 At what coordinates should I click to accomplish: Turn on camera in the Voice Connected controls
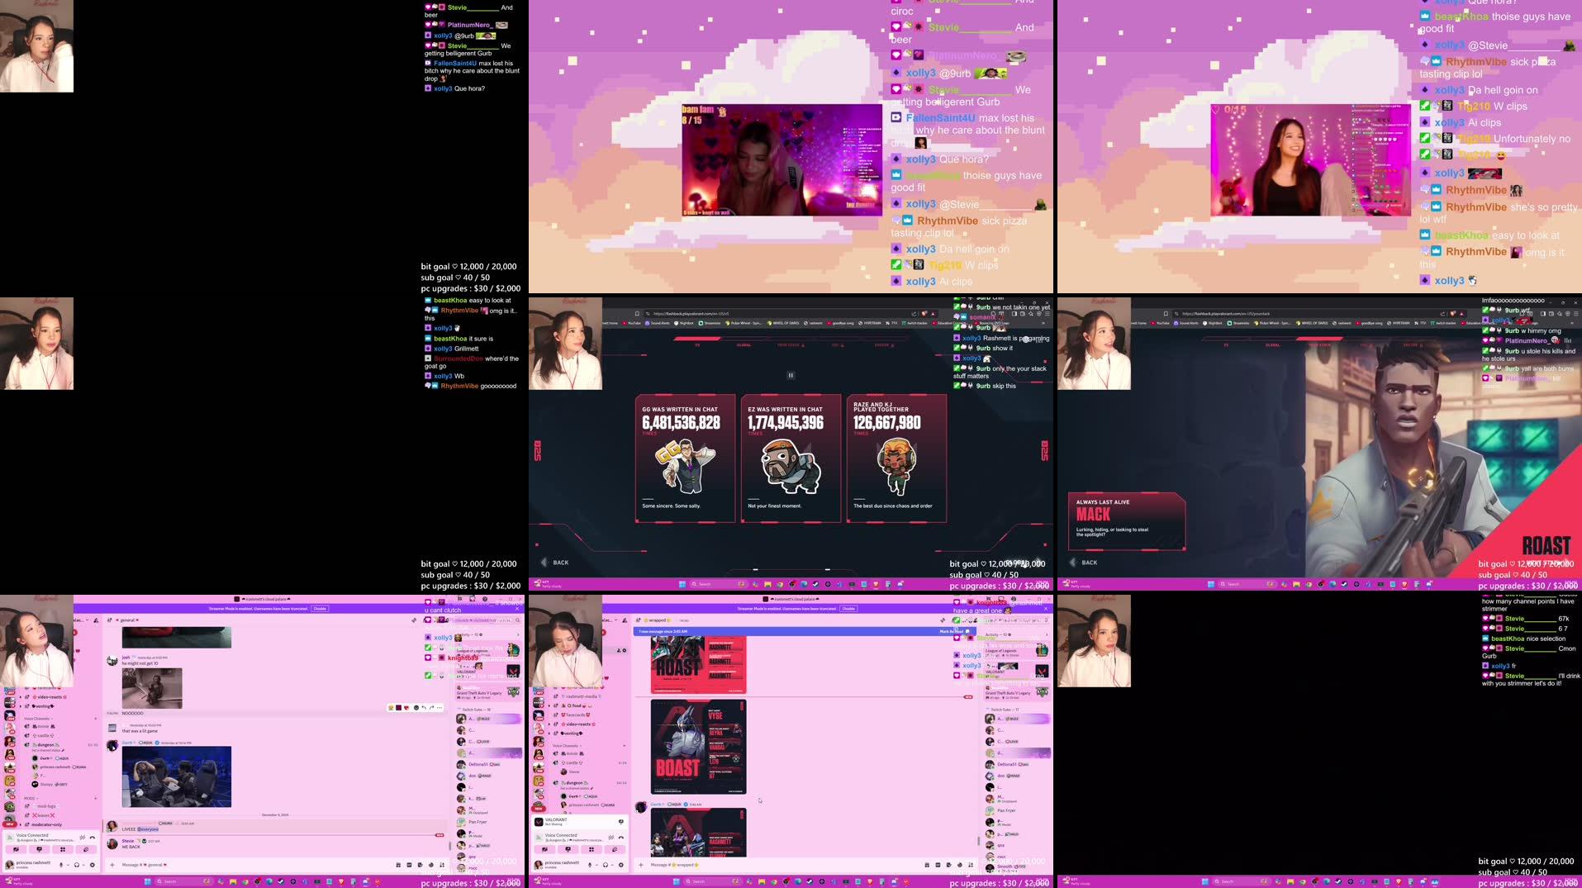(17, 849)
